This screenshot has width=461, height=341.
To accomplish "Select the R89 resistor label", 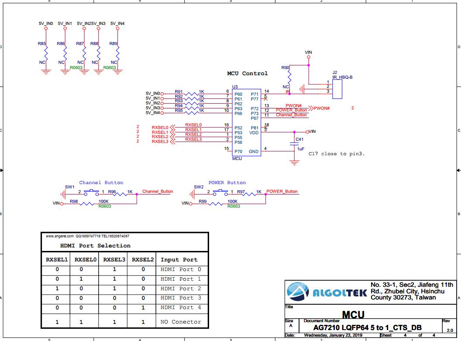I will tap(113, 44).
